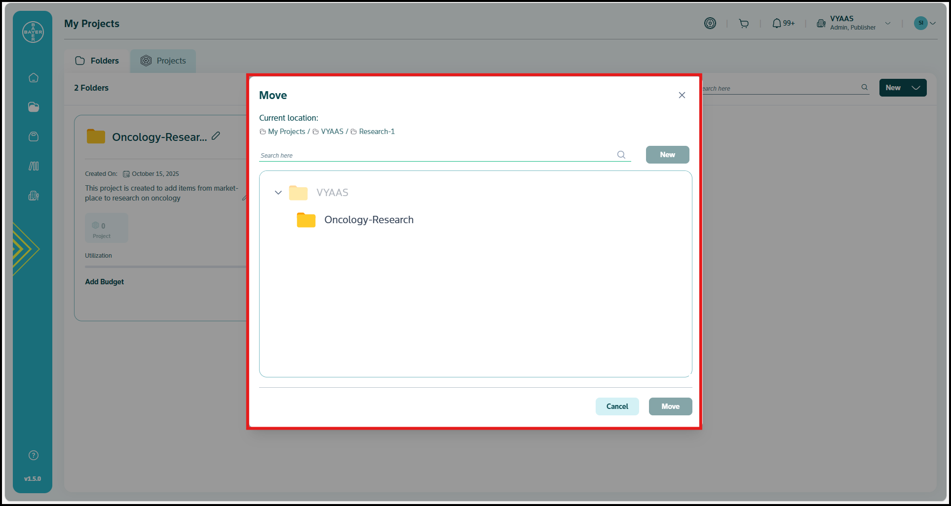The image size is (951, 506).
Task: Open notifications bell showing 99+
Action: 783,23
